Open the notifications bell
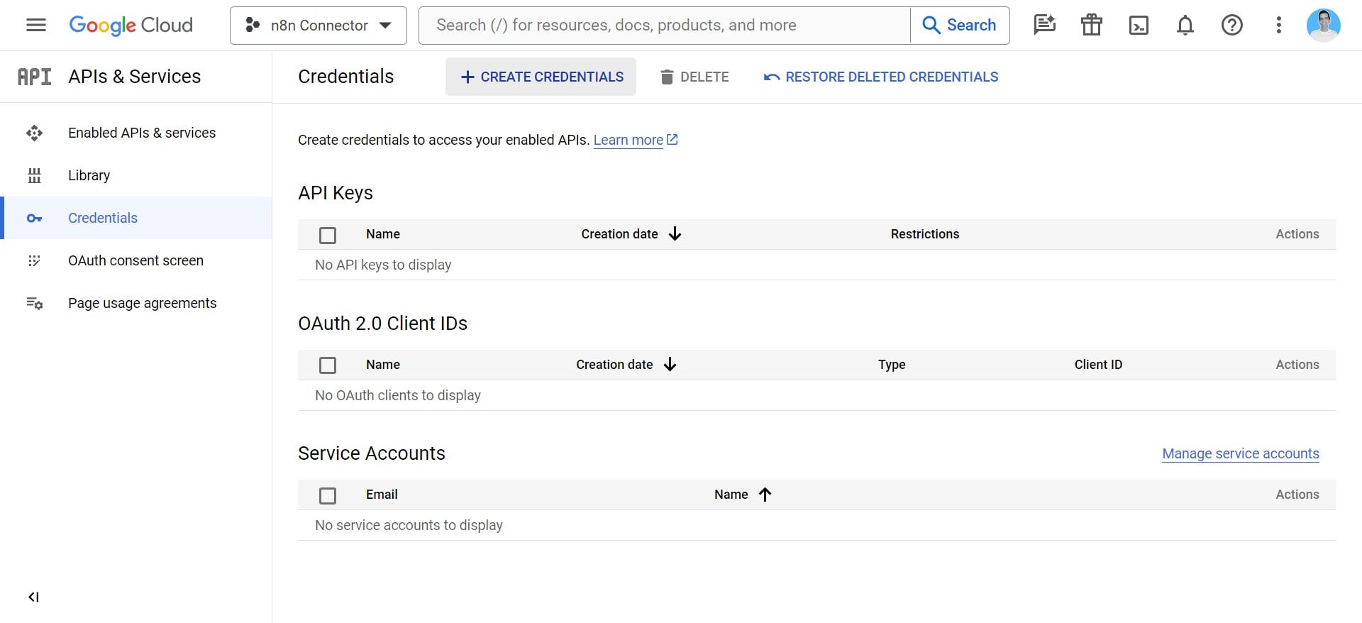This screenshot has height=623, width=1362. (x=1185, y=26)
